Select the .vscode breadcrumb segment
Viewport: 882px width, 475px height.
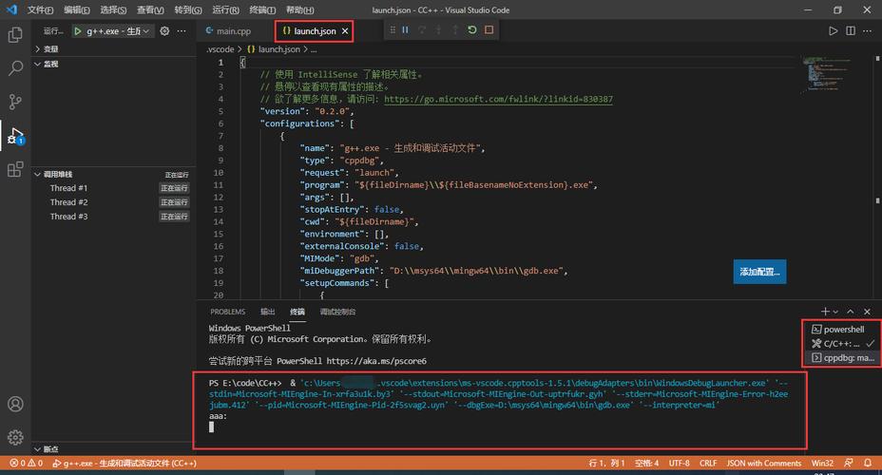tap(220, 48)
